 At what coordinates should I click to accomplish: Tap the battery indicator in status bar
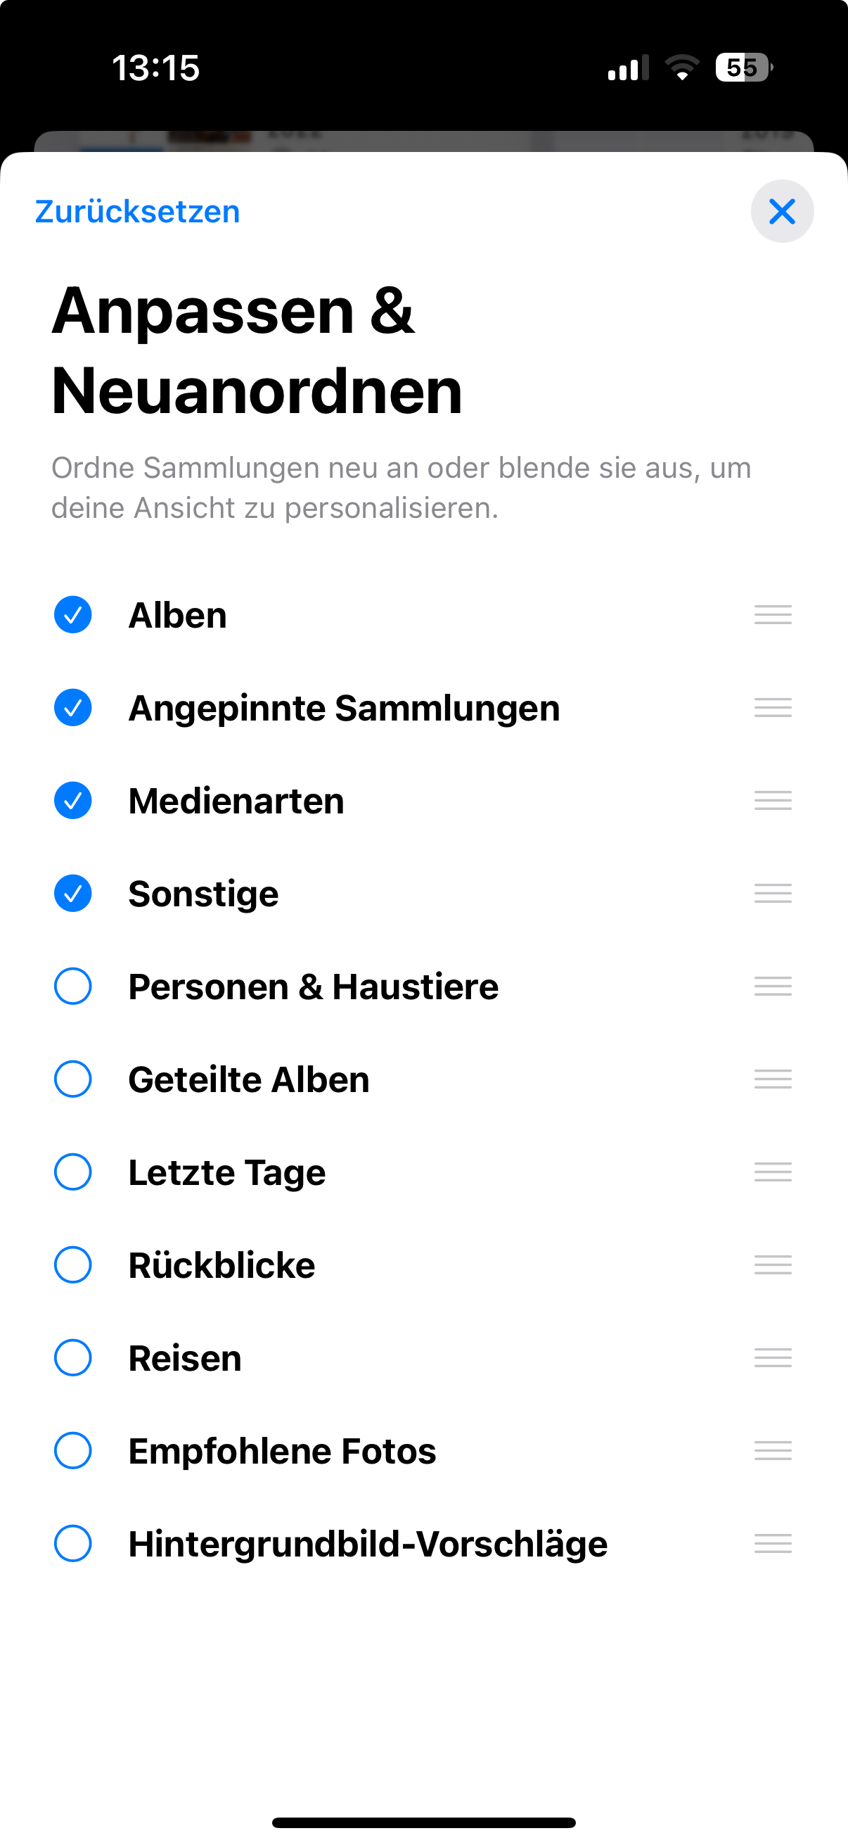coord(743,68)
